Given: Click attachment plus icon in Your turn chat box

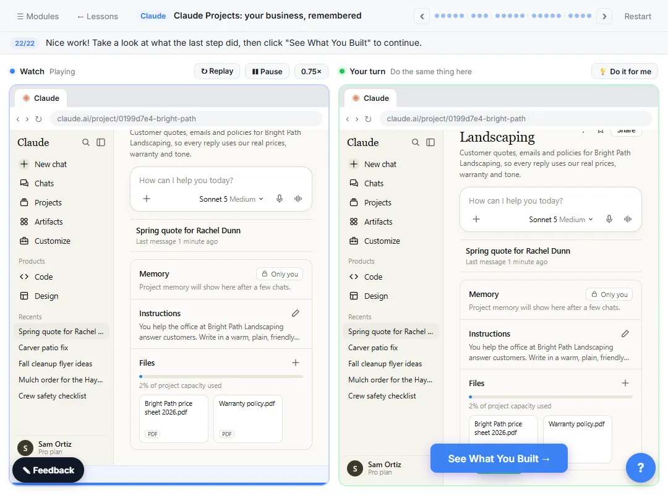Looking at the screenshot, I should (476, 219).
